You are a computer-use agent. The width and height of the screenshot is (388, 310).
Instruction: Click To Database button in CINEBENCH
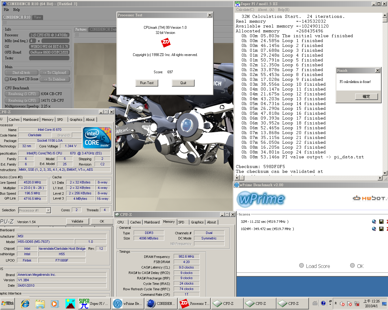click(x=55, y=79)
